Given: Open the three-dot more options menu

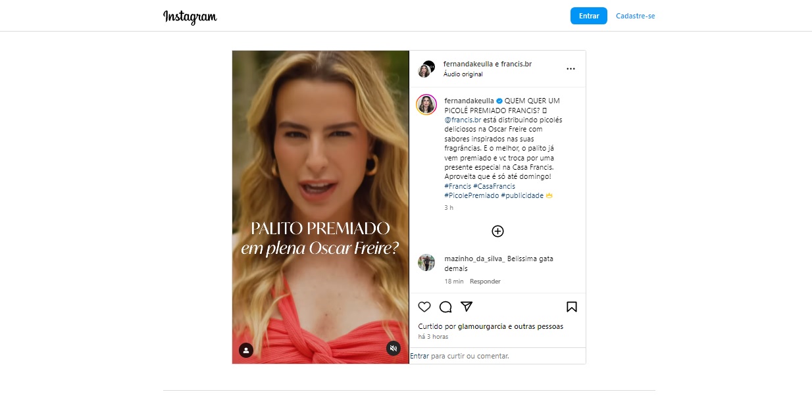Looking at the screenshot, I should [571, 68].
